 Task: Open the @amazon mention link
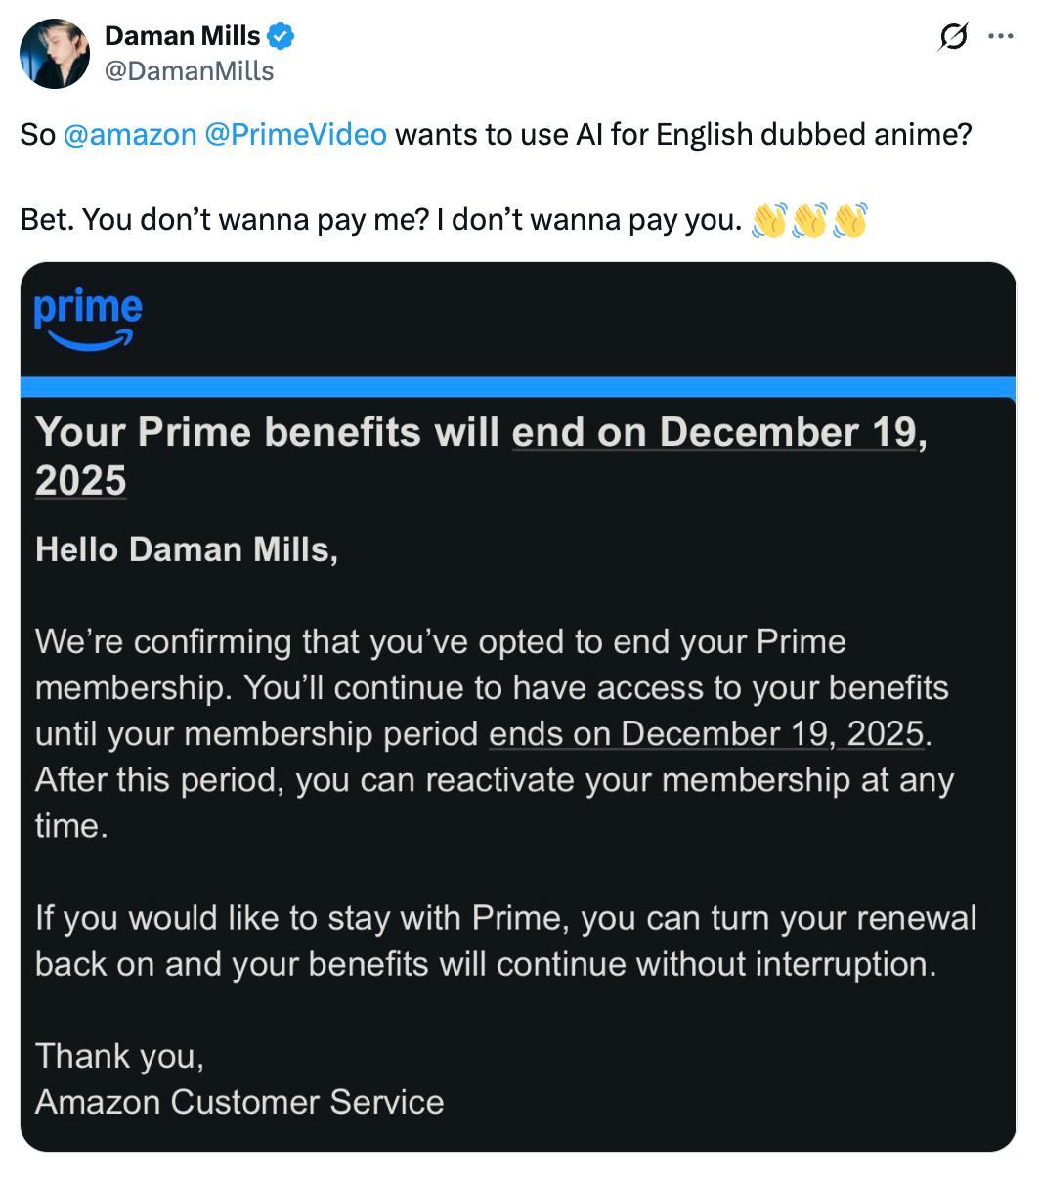(130, 134)
